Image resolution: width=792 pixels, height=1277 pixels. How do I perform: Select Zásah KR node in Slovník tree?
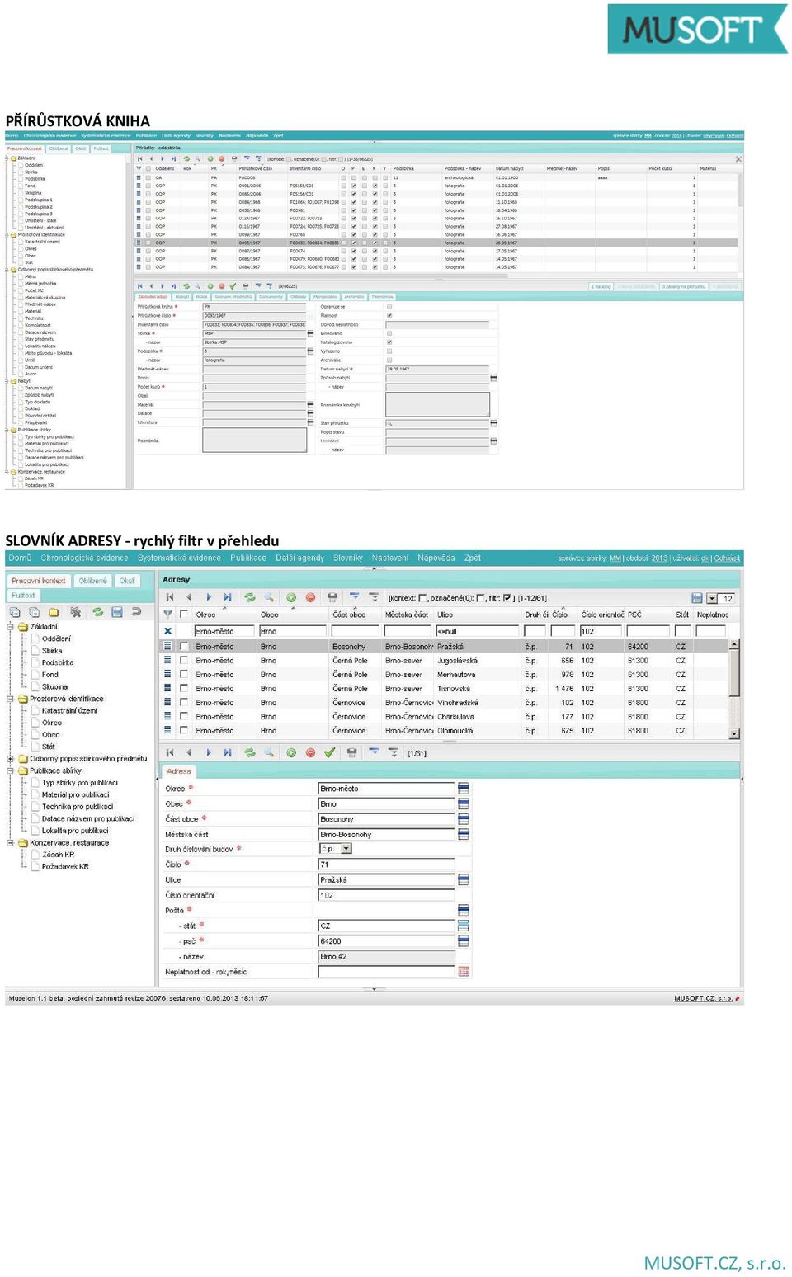[x=59, y=855]
